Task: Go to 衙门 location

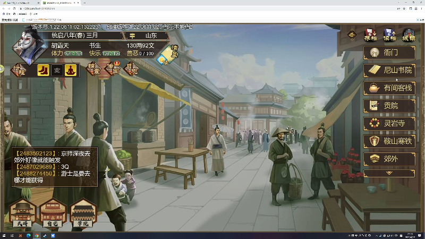Action: pyautogui.click(x=389, y=53)
